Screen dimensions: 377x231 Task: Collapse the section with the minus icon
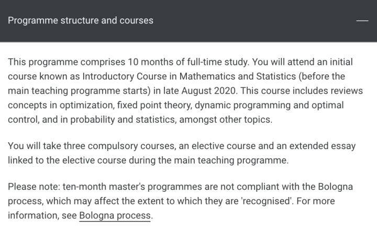tap(362, 20)
